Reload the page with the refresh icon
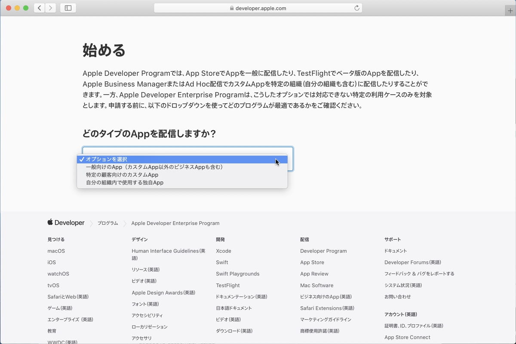This screenshot has width=516, height=344. pos(356,8)
